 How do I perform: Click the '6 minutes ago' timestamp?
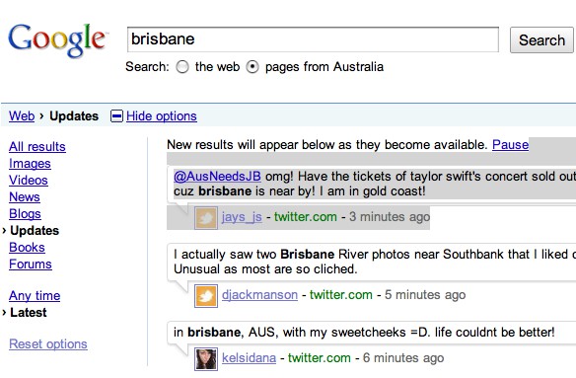(403, 358)
